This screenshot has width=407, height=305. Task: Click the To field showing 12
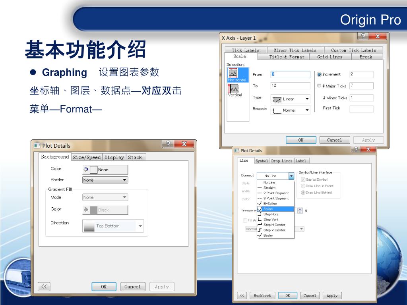point(290,86)
